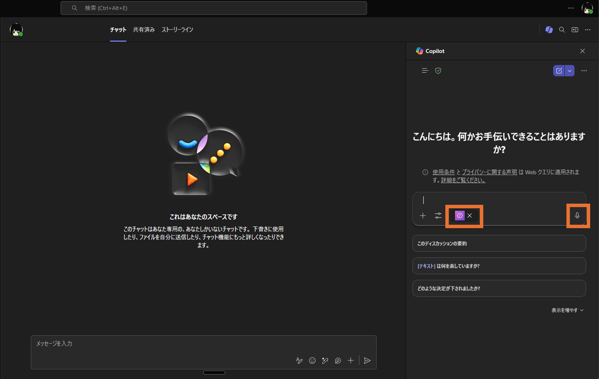This screenshot has height=379, width=599.
Task: Toggle the Copilot conversation list icon
Action: [x=425, y=70]
